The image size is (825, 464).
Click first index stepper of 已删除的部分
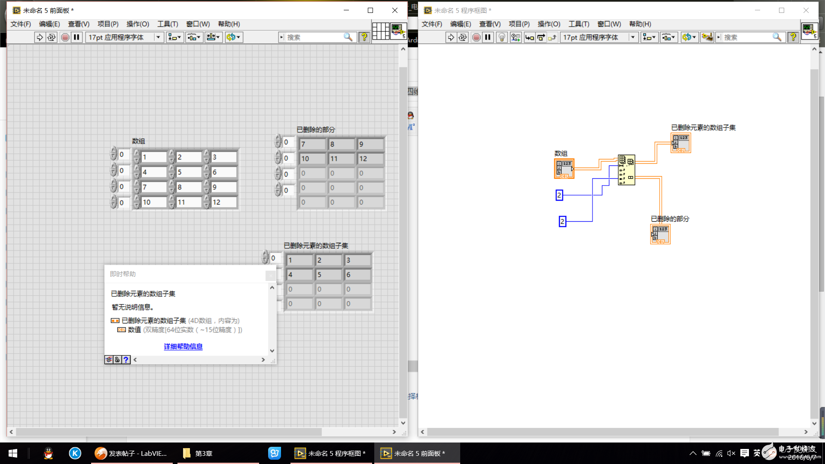(278, 141)
